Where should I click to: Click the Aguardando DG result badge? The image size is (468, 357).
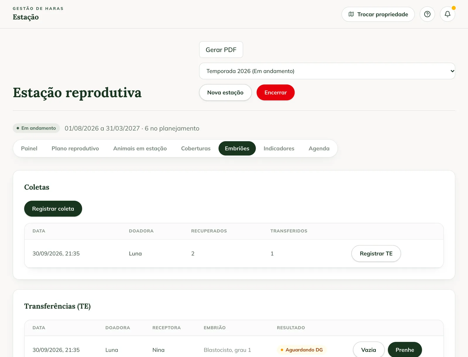coord(302,350)
